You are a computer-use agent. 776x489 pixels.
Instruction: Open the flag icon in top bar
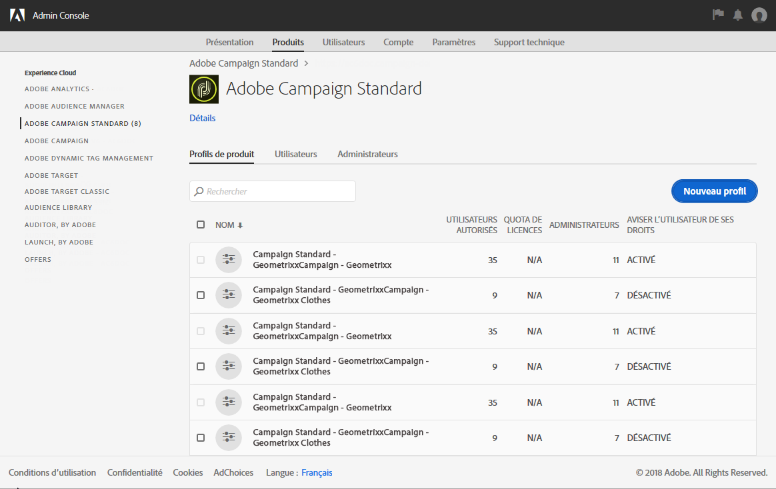point(718,15)
